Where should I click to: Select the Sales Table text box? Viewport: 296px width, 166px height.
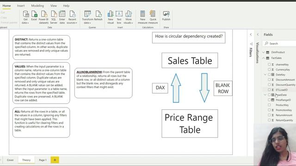coord(190,60)
